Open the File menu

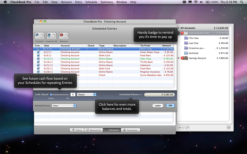pyautogui.click(x=37, y=2)
